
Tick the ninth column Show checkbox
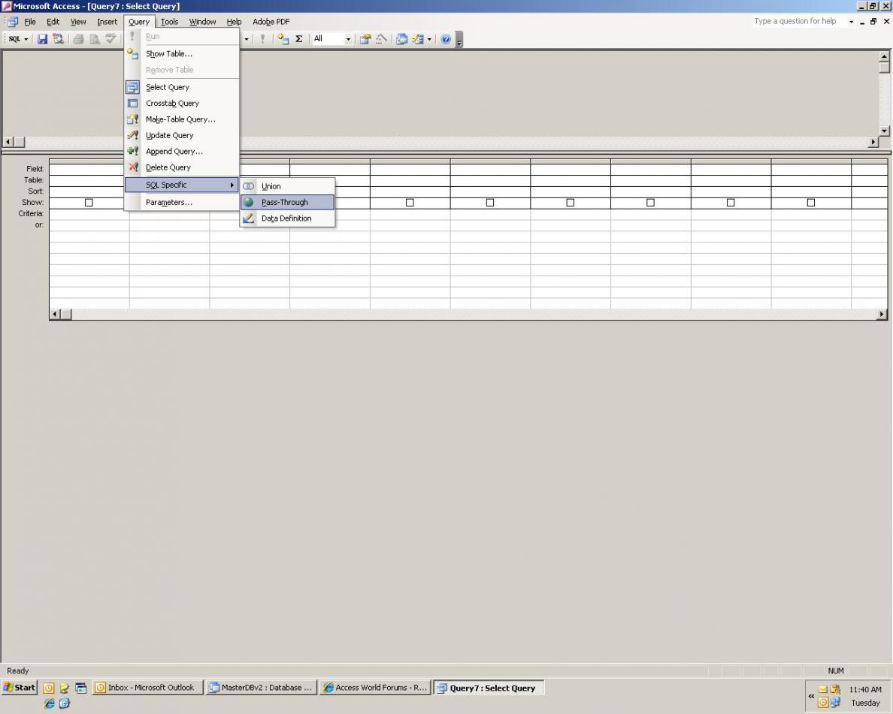tap(731, 203)
